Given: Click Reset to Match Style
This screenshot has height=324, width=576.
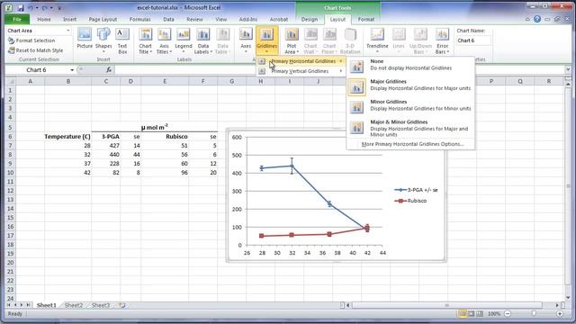Looking at the screenshot, I should 36,50.
